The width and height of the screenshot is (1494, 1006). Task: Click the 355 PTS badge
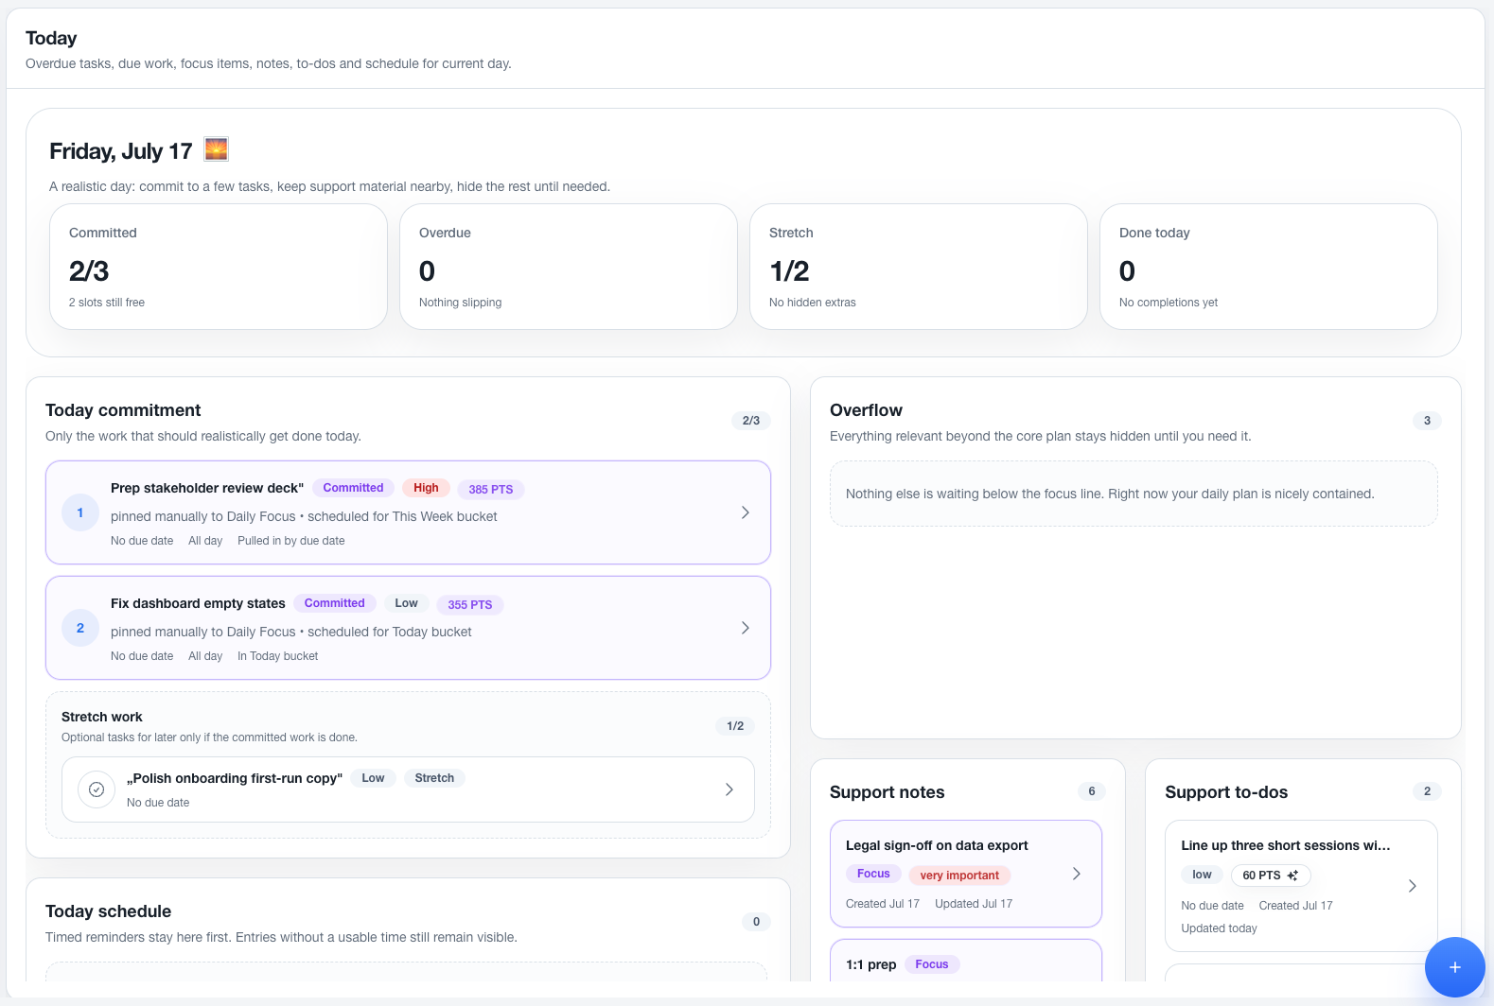(470, 604)
